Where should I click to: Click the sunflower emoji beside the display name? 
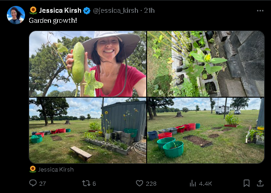click(33, 10)
